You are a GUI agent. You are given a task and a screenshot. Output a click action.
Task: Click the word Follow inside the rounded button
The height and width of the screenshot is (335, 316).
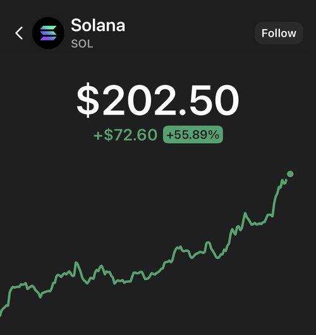coord(279,33)
